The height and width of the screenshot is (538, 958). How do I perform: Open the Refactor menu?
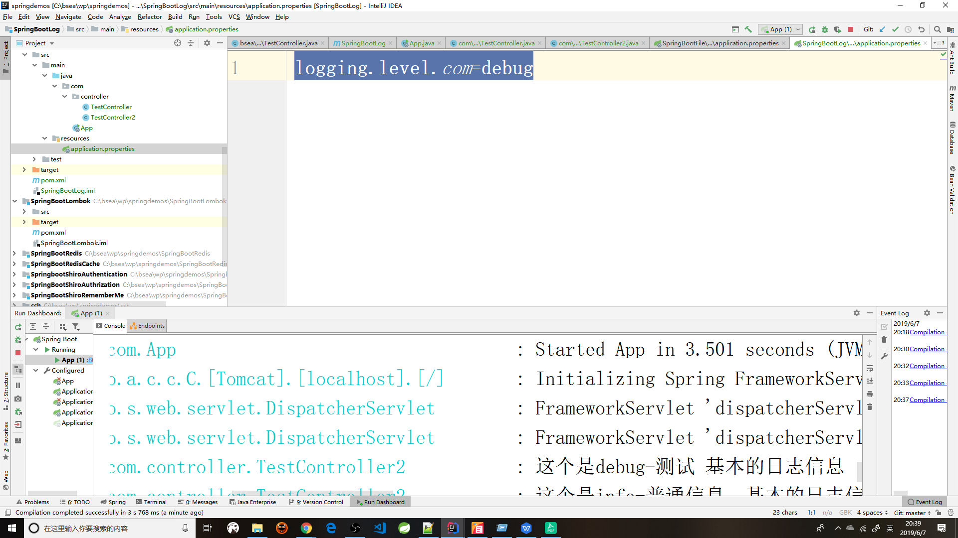150,16
